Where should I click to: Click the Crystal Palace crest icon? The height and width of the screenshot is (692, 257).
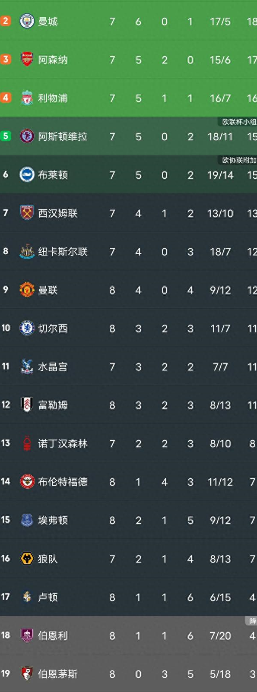27,367
